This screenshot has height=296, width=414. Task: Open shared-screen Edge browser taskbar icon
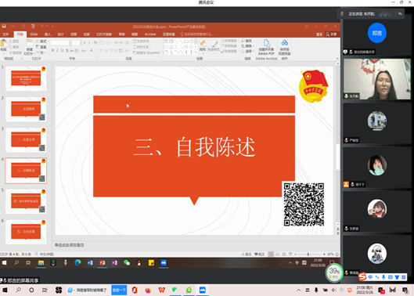coord(77,262)
